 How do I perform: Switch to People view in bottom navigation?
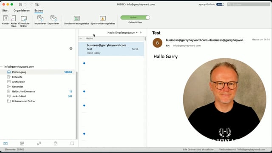(39, 144)
